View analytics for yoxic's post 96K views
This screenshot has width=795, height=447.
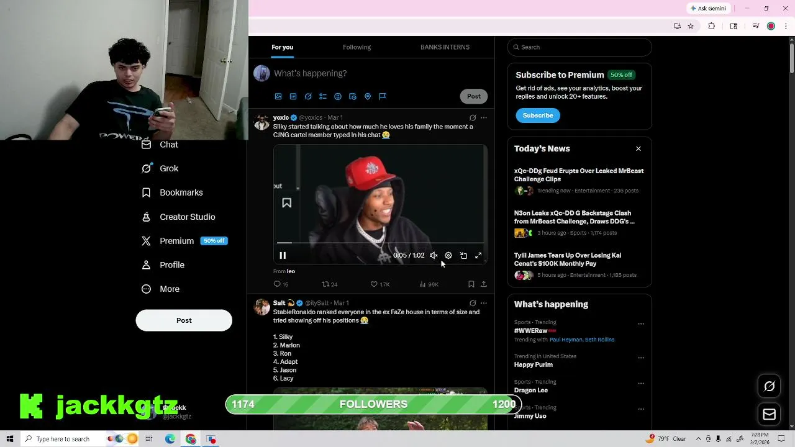click(x=429, y=284)
